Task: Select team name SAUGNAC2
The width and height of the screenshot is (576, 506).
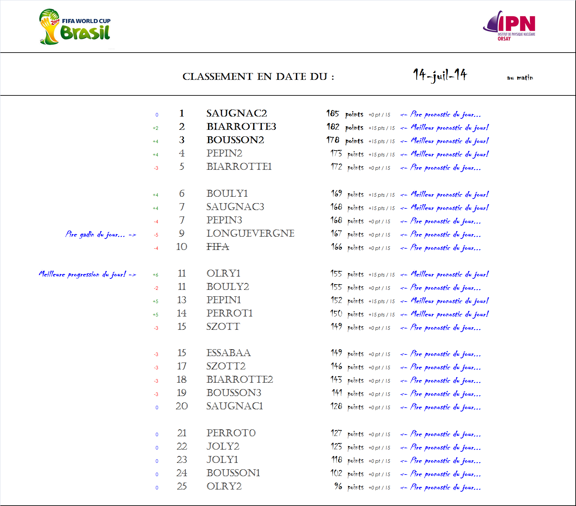Action: pos(237,113)
